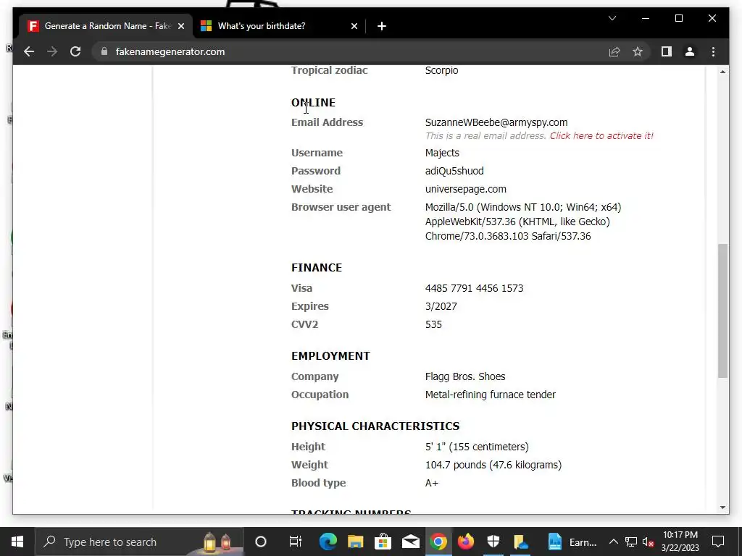742x556 pixels.
Task: View site security lock info
Action: pyautogui.click(x=104, y=51)
